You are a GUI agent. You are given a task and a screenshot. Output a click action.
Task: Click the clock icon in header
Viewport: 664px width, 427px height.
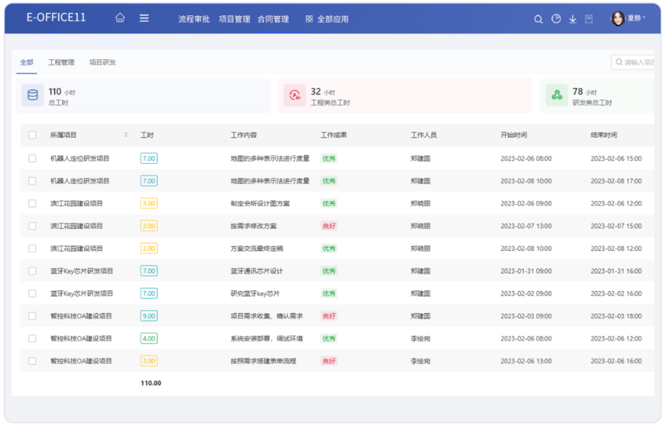point(556,19)
